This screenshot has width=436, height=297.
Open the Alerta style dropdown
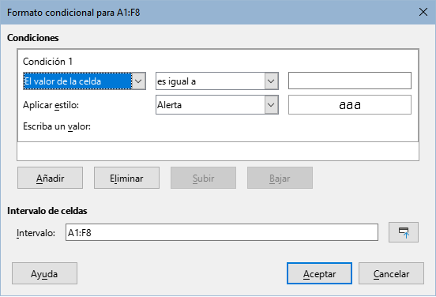(217, 105)
